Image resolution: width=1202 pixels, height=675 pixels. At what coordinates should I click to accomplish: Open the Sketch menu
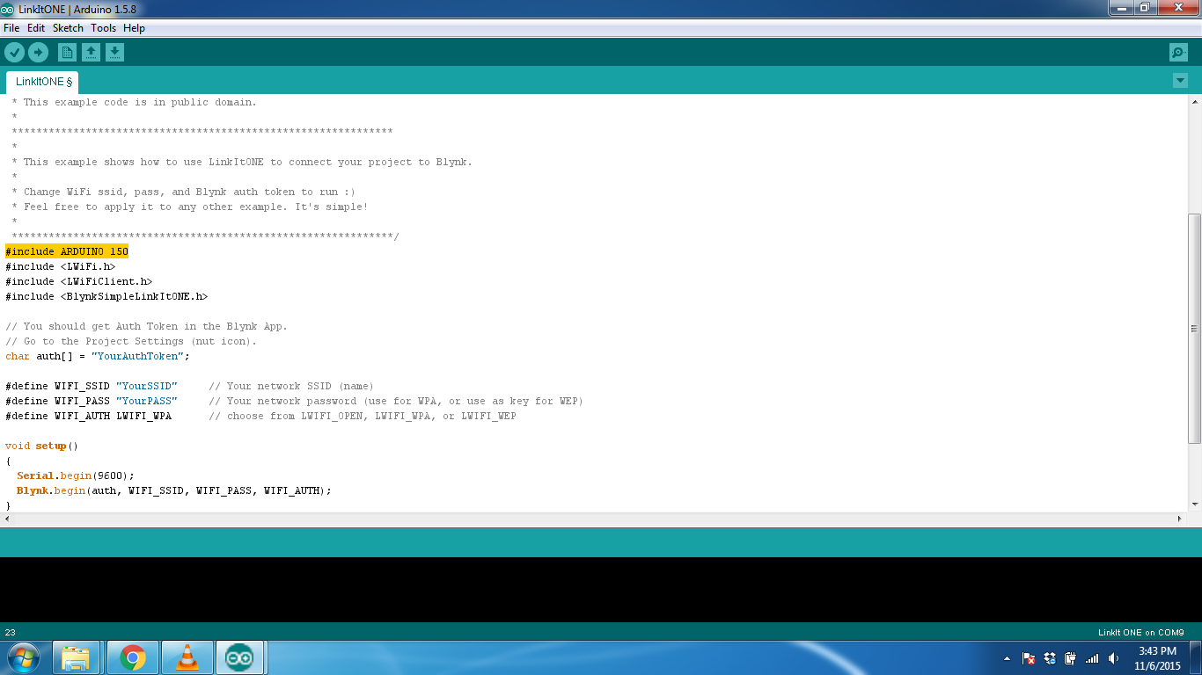[68, 28]
